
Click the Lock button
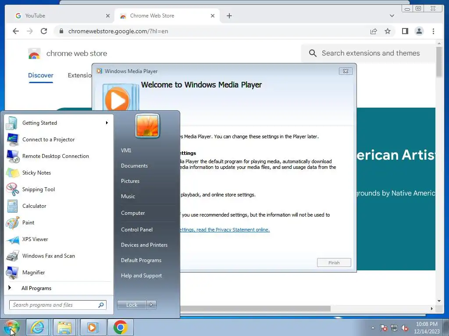[132, 305]
